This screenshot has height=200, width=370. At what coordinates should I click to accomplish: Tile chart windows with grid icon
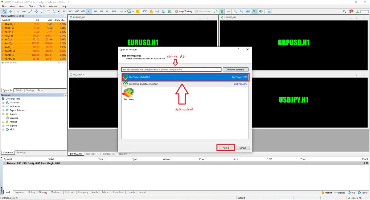[x=248, y=11]
